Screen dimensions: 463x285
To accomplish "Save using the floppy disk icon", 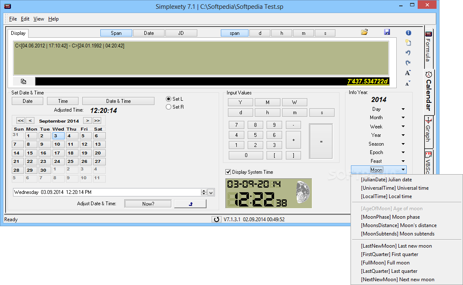I will point(387,32).
